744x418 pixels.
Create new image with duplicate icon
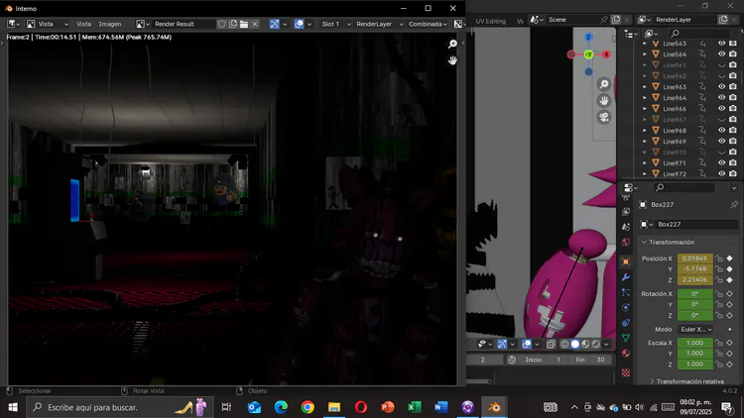[x=233, y=24]
